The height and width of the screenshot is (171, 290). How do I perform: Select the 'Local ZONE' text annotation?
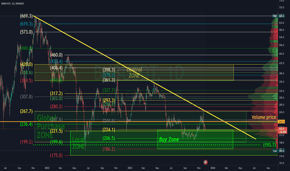[79, 143]
